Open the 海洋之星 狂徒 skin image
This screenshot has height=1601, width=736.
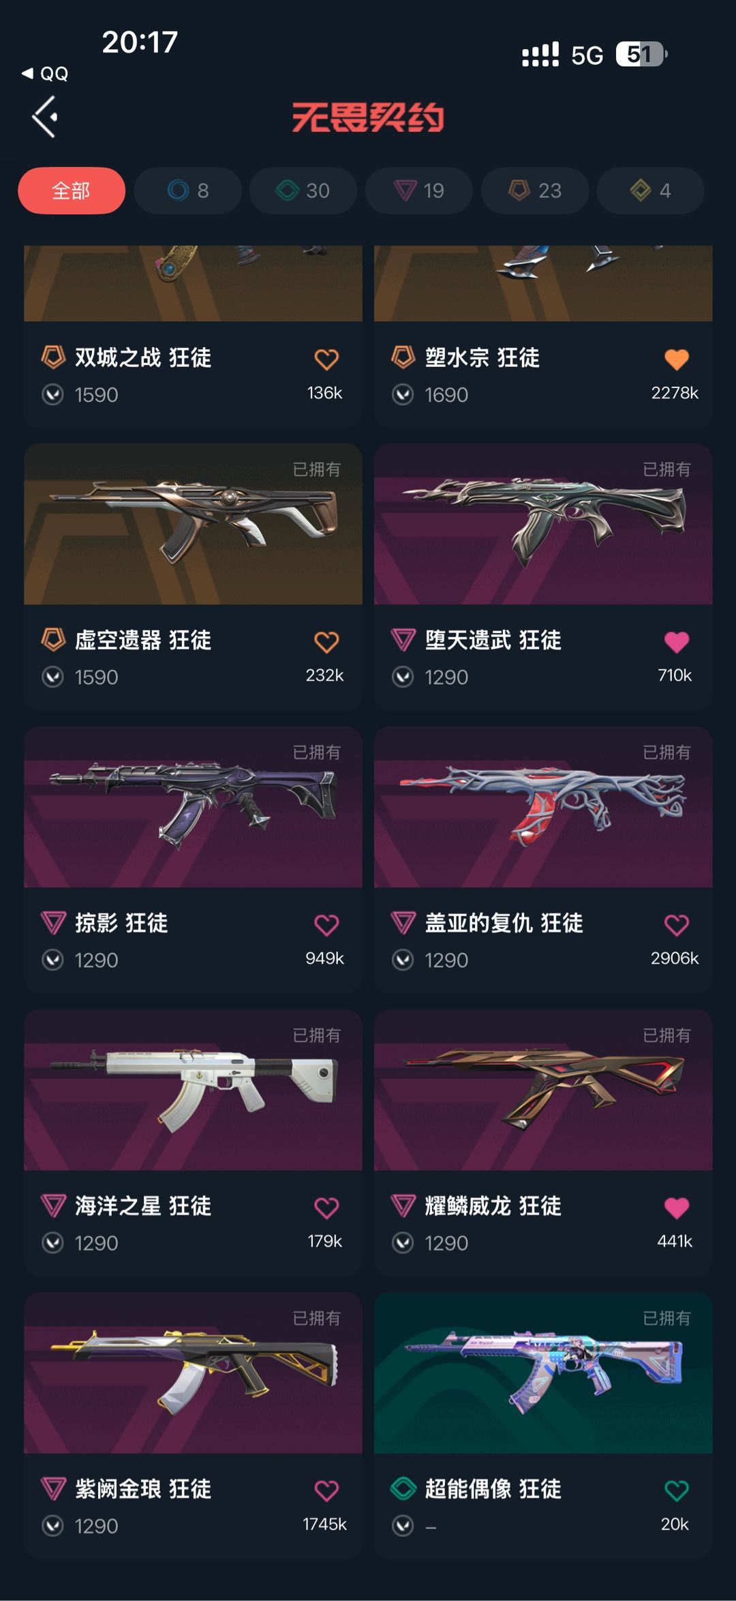pos(193,1090)
